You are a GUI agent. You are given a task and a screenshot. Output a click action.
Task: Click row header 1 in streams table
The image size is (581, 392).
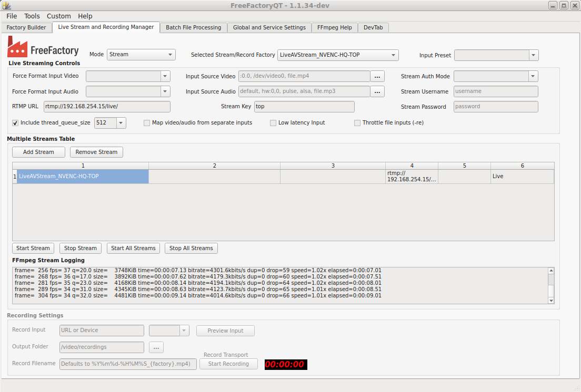[15, 177]
